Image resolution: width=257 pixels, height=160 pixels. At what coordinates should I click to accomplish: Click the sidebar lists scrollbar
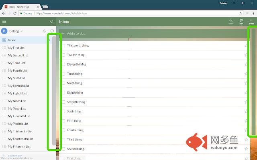pyautogui.click(x=54, y=91)
